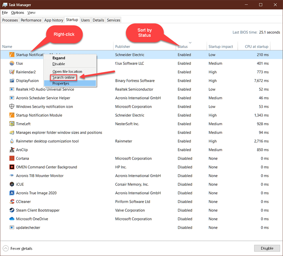The image size is (283, 256).
Task: Click the Task Manager title bar icon
Action: (x=5, y=5)
